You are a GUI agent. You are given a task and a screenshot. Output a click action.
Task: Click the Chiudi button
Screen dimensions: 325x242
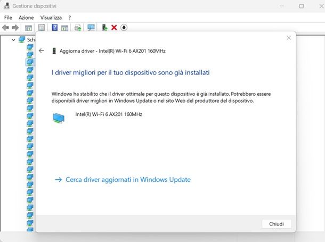coord(277,224)
